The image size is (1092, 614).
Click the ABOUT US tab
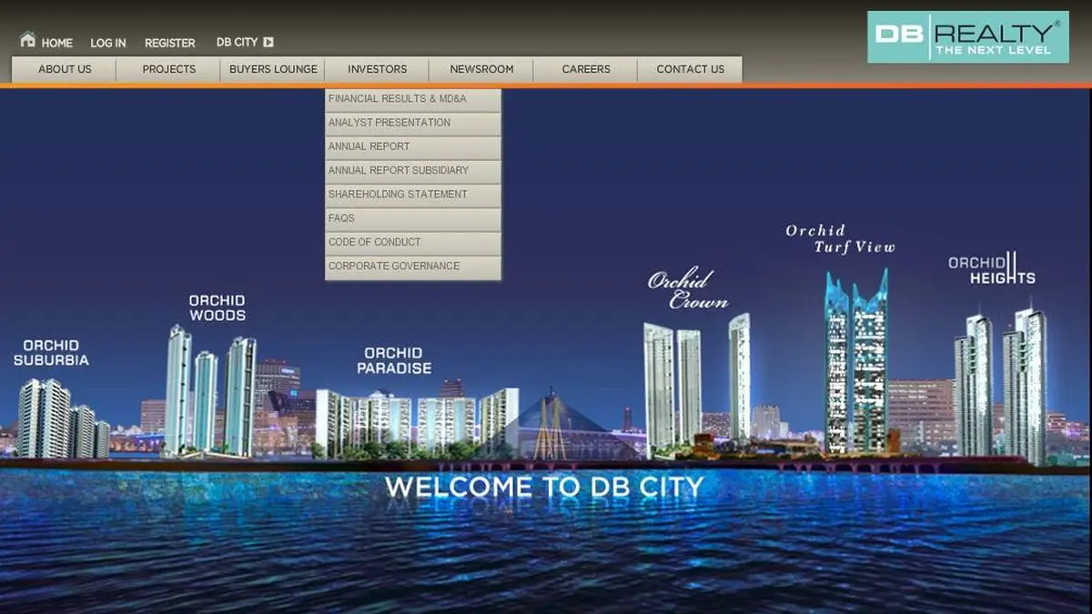point(64,69)
